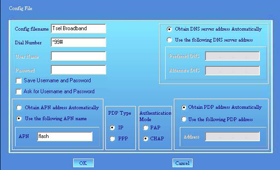The width and height of the screenshot is (280, 170).
Task: Click the greyed Address label
Action: coord(191,137)
